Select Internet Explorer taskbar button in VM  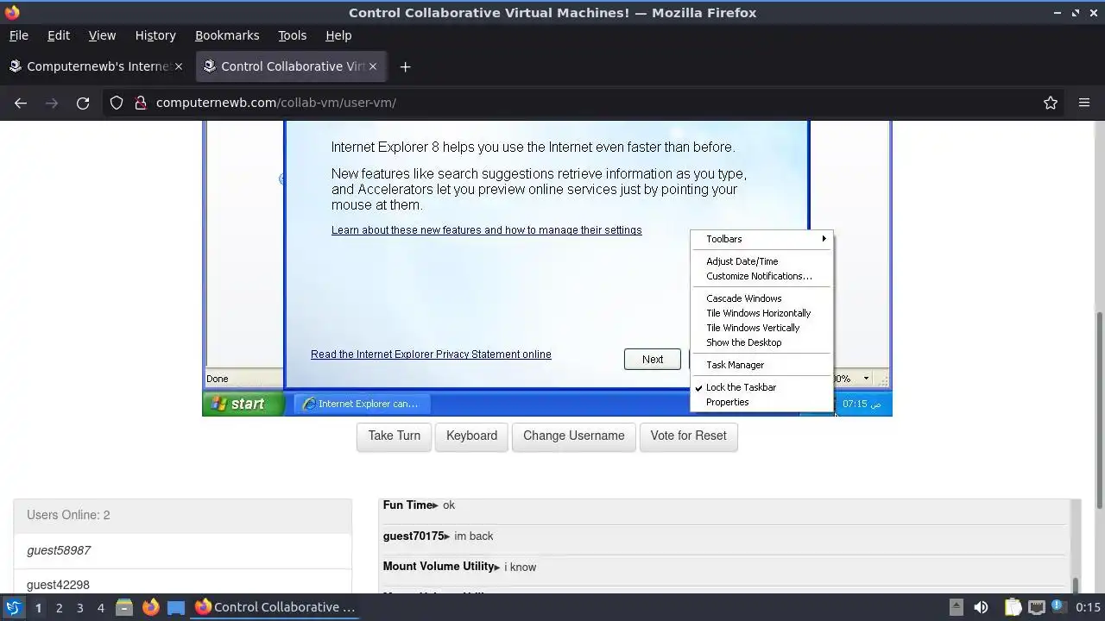click(361, 404)
